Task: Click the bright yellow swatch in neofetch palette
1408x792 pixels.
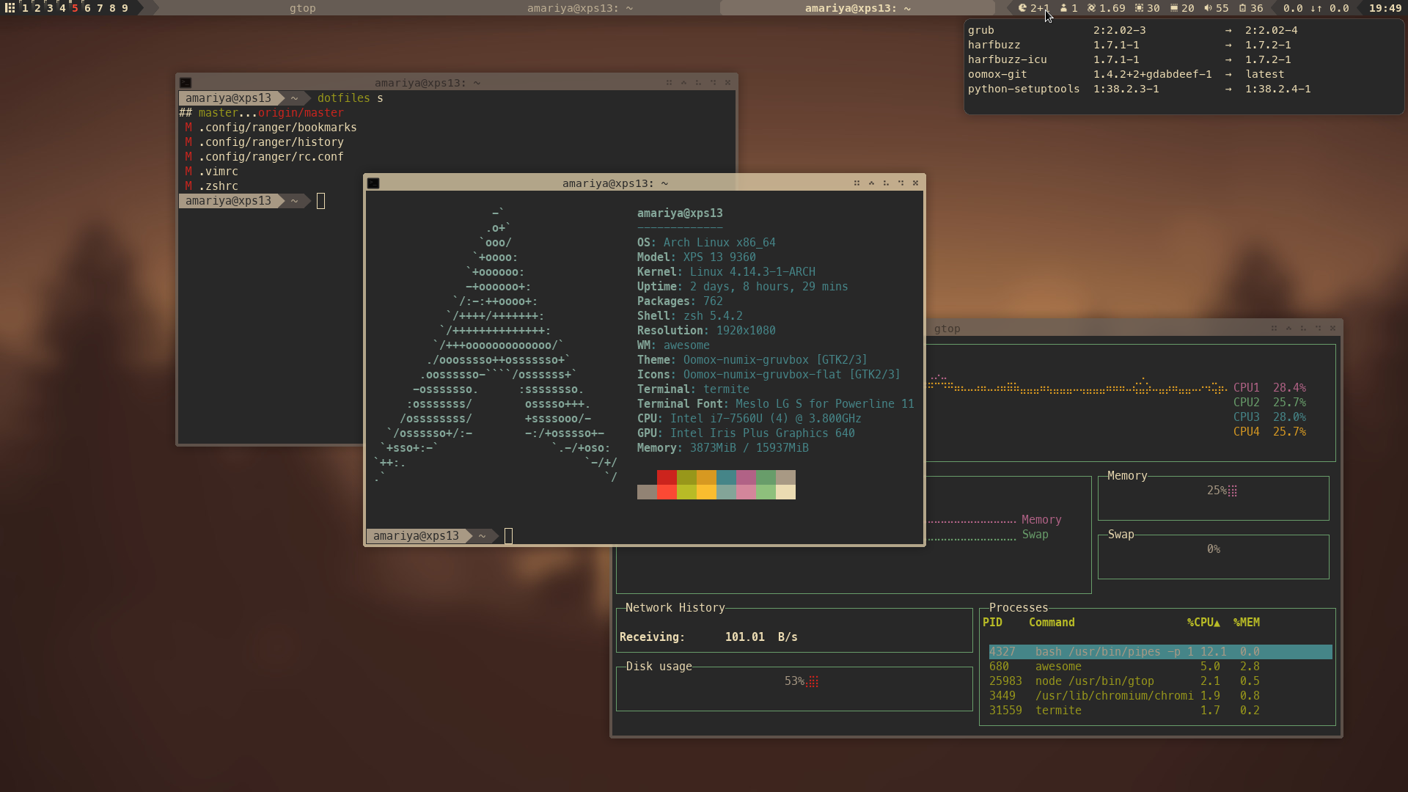Action: (706, 492)
